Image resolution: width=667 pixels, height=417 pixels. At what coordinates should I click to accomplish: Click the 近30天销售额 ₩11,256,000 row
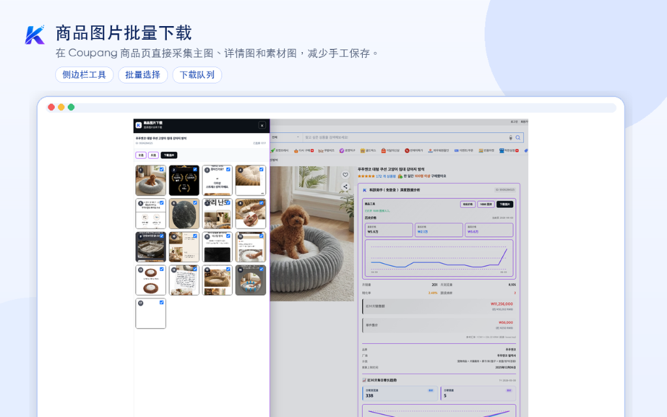(x=439, y=306)
